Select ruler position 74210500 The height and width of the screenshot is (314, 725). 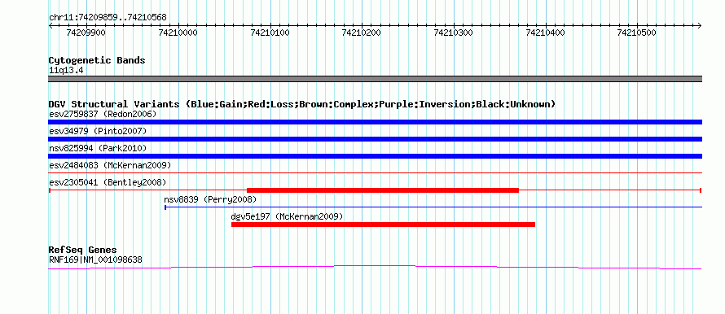pos(637,33)
